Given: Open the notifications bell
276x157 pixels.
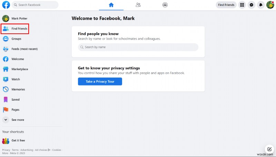Looking at the screenshot, I should [x=261, y=5].
